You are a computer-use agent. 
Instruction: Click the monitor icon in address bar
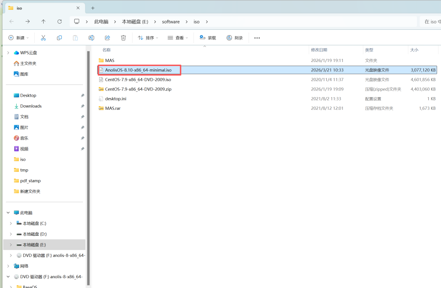77,21
